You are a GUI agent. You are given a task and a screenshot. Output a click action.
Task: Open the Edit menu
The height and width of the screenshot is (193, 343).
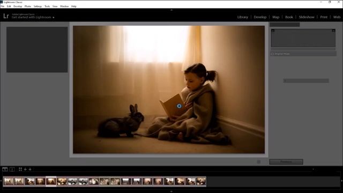[9, 6]
